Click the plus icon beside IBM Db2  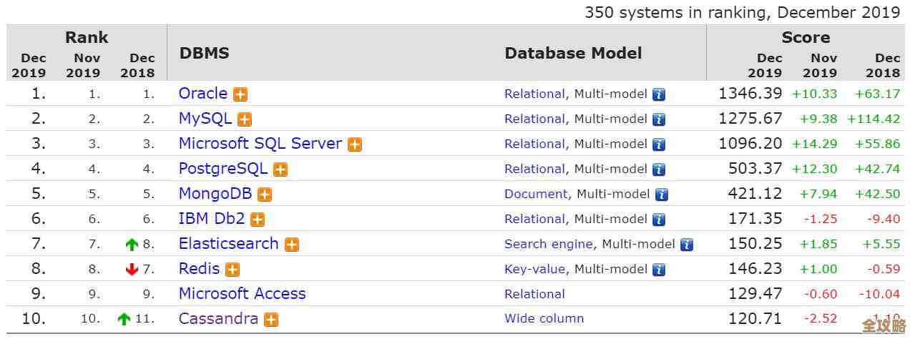pos(258,220)
